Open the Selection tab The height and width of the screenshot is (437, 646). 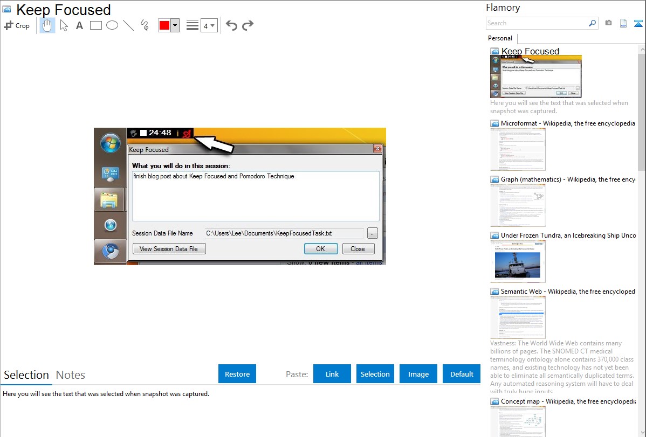(26, 375)
